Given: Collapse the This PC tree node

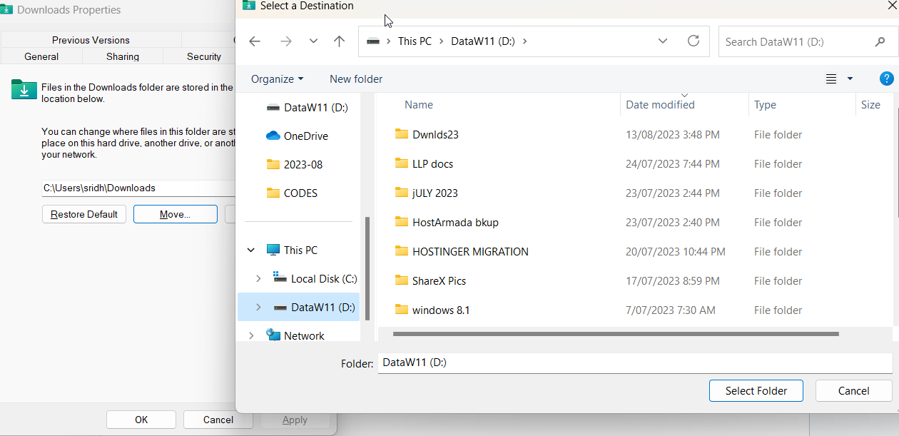Looking at the screenshot, I should [251, 250].
